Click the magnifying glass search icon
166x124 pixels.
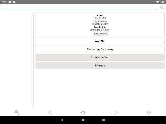coord(162,7)
